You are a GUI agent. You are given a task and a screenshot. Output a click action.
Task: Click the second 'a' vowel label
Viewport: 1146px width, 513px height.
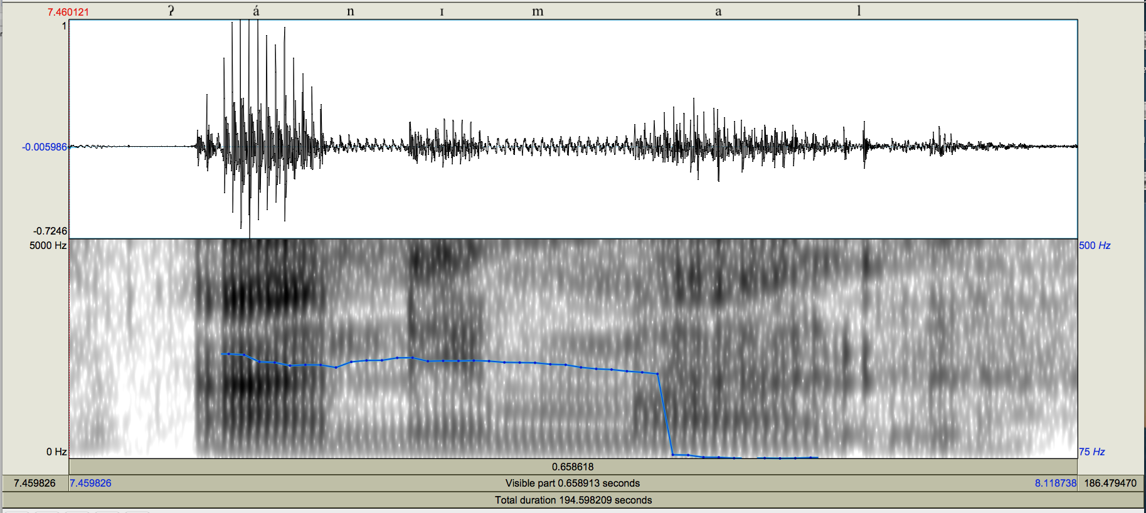[718, 11]
